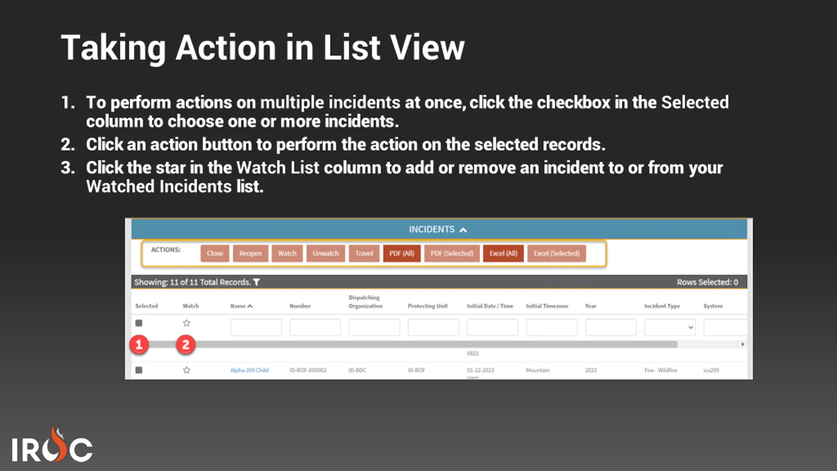This screenshot has width=837, height=471.
Task: Click the Fire - Wildfire type cell
Action: coord(660,370)
